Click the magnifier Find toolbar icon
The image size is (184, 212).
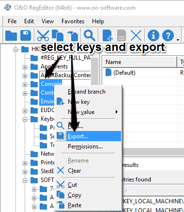click(90, 35)
